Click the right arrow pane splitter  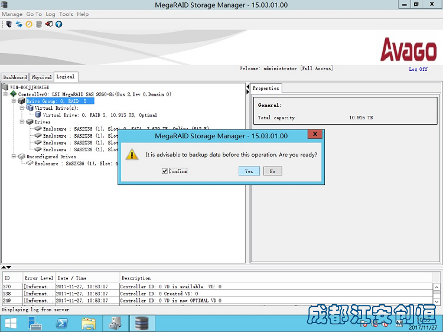coord(247,92)
